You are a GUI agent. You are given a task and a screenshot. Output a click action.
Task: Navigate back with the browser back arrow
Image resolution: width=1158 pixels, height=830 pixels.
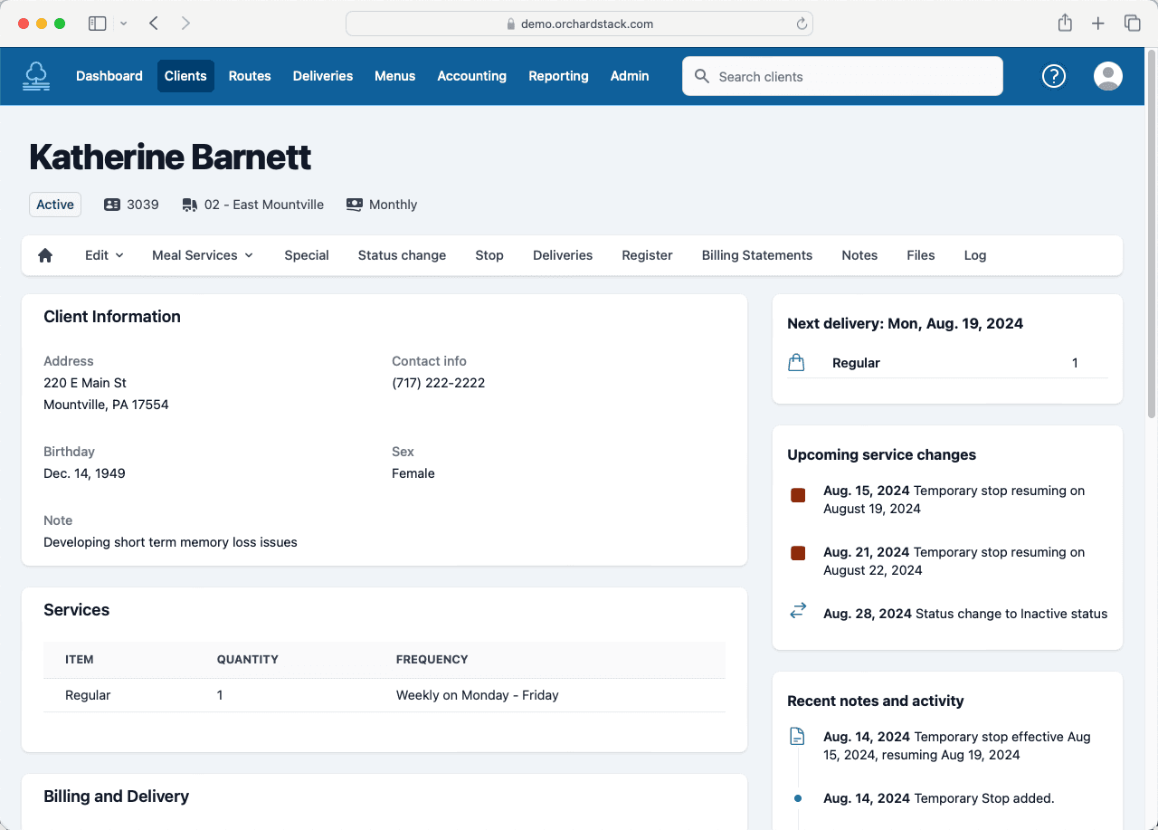pyautogui.click(x=154, y=24)
